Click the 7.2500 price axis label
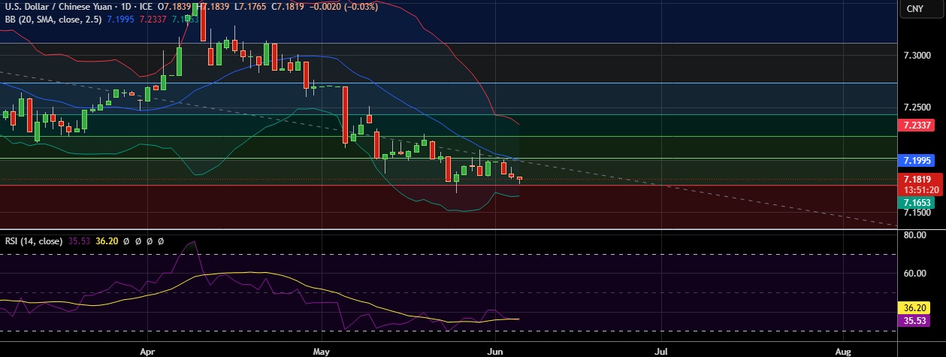Viewport: 946px width, 357px height. point(917,109)
